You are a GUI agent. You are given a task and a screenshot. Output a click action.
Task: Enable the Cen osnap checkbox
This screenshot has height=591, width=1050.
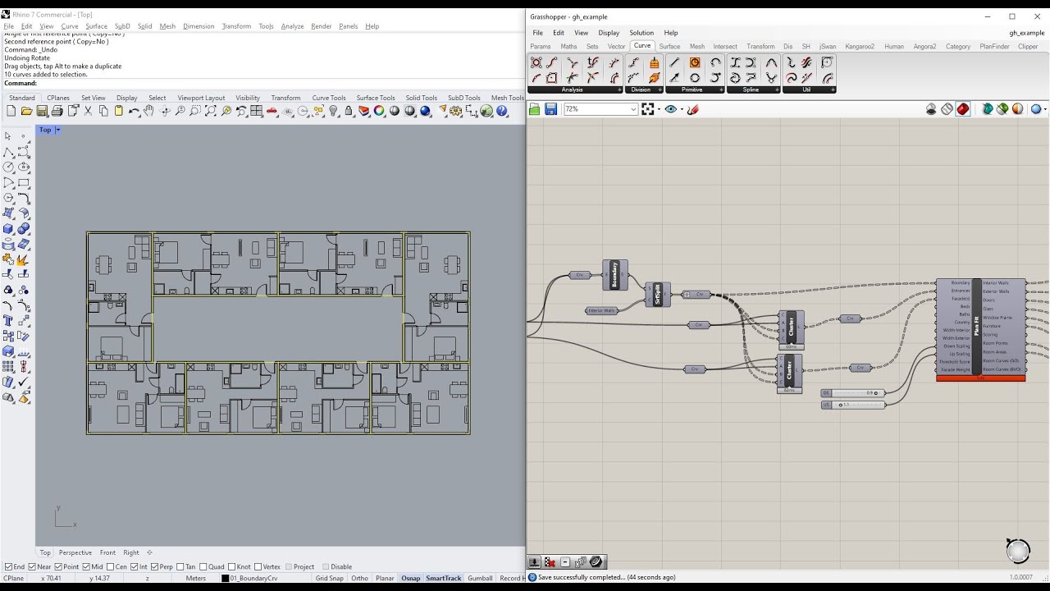(x=110, y=566)
